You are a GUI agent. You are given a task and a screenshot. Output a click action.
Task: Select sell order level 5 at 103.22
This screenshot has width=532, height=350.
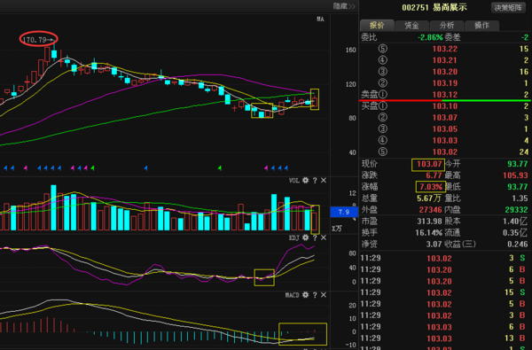point(445,49)
